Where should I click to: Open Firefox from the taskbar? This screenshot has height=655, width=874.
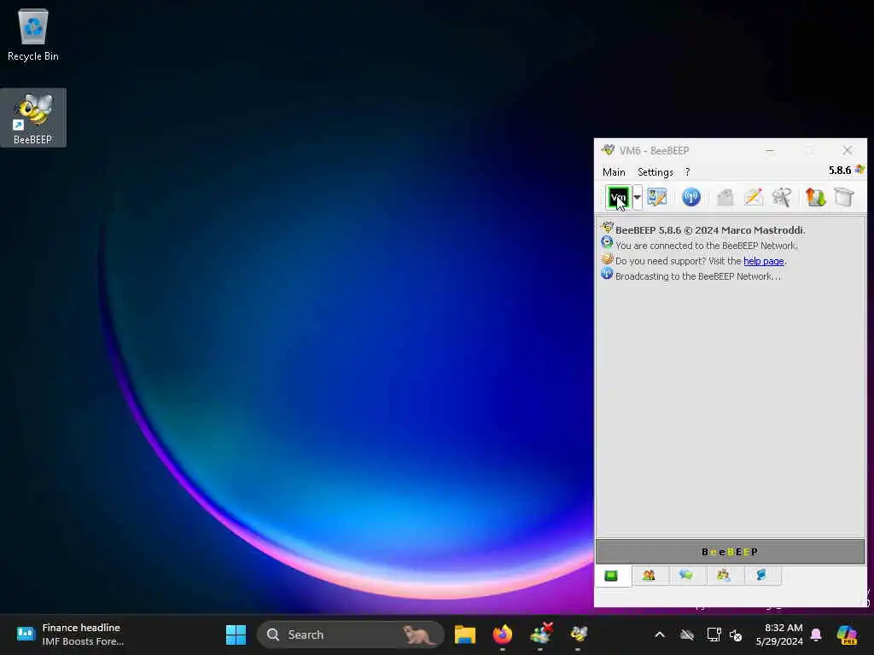point(503,635)
